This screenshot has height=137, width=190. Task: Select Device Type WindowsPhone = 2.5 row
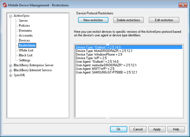pos(129,55)
